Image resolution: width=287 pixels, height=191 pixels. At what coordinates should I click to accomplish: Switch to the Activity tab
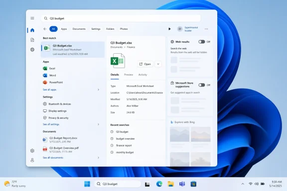143,75
